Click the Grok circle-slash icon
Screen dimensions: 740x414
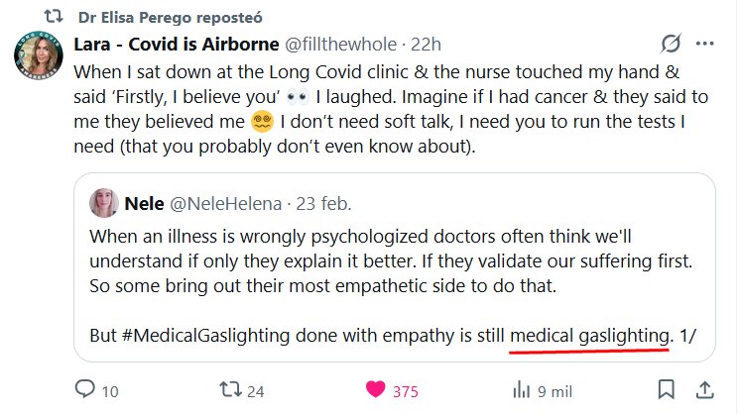[670, 45]
